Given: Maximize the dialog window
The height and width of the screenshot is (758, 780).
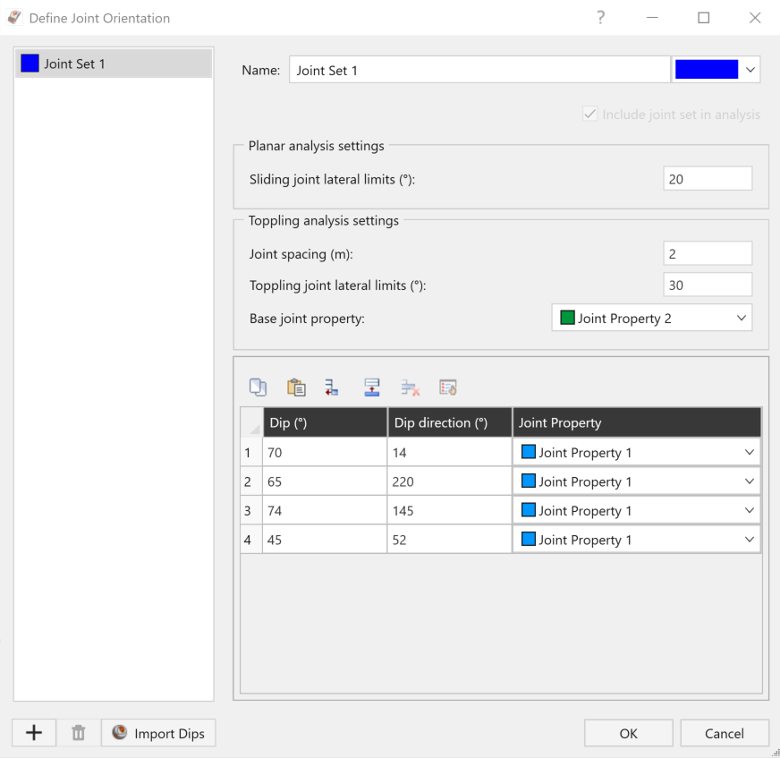Looking at the screenshot, I should (703, 18).
